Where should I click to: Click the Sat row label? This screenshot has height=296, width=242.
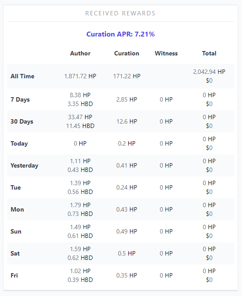[x=15, y=253]
